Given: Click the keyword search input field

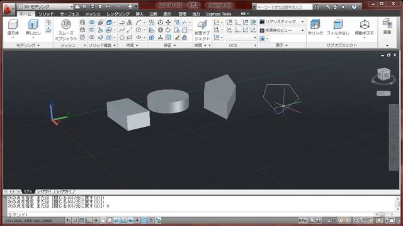Looking at the screenshot, I should (284, 7).
